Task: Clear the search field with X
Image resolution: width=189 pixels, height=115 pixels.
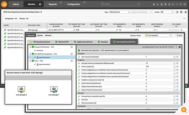Action: [x=139, y=4]
